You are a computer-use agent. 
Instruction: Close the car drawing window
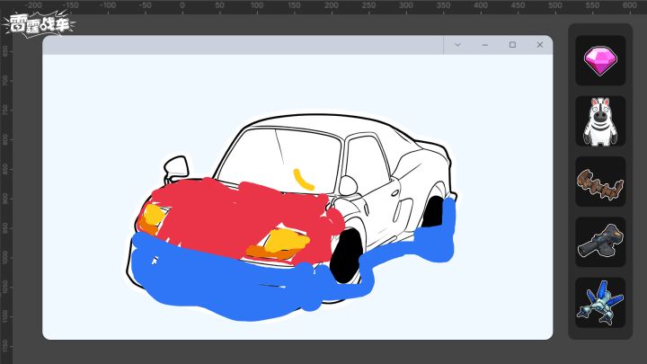540,45
